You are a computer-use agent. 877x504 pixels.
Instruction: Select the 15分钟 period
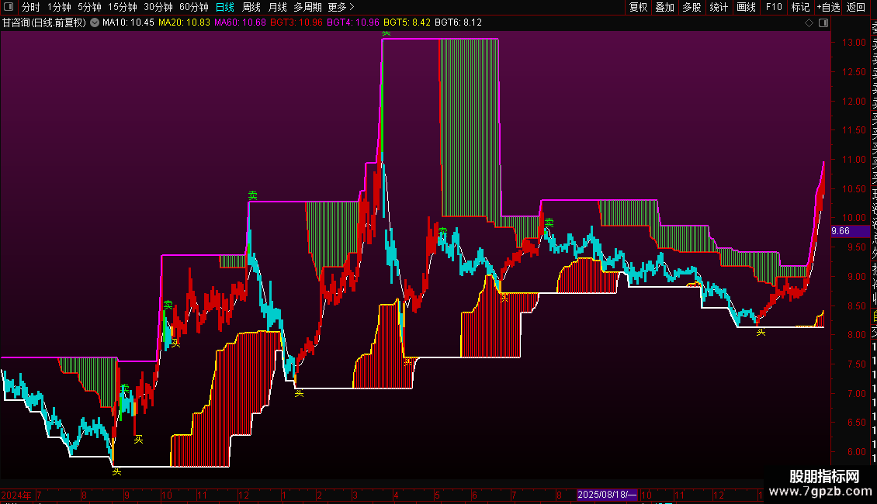click(x=123, y=7)
